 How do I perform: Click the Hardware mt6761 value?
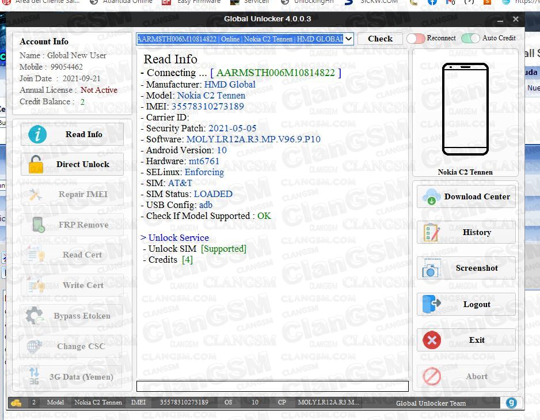[204, 161]
